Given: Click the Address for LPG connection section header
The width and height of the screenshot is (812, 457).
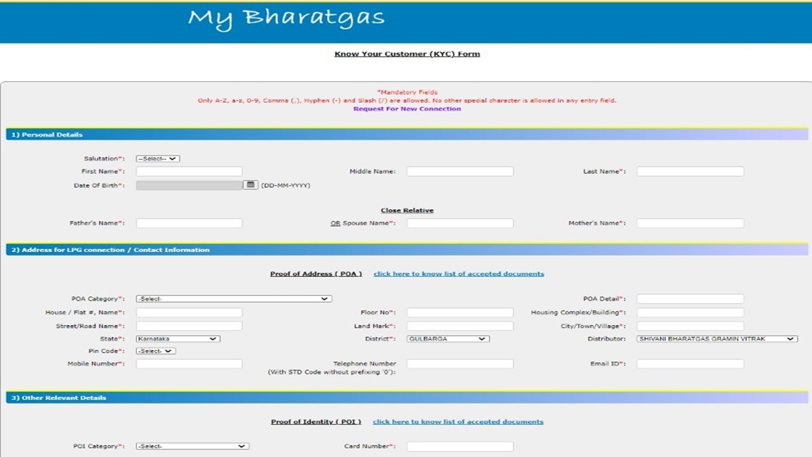Looking at the screenshot, I should pos(406,250).
